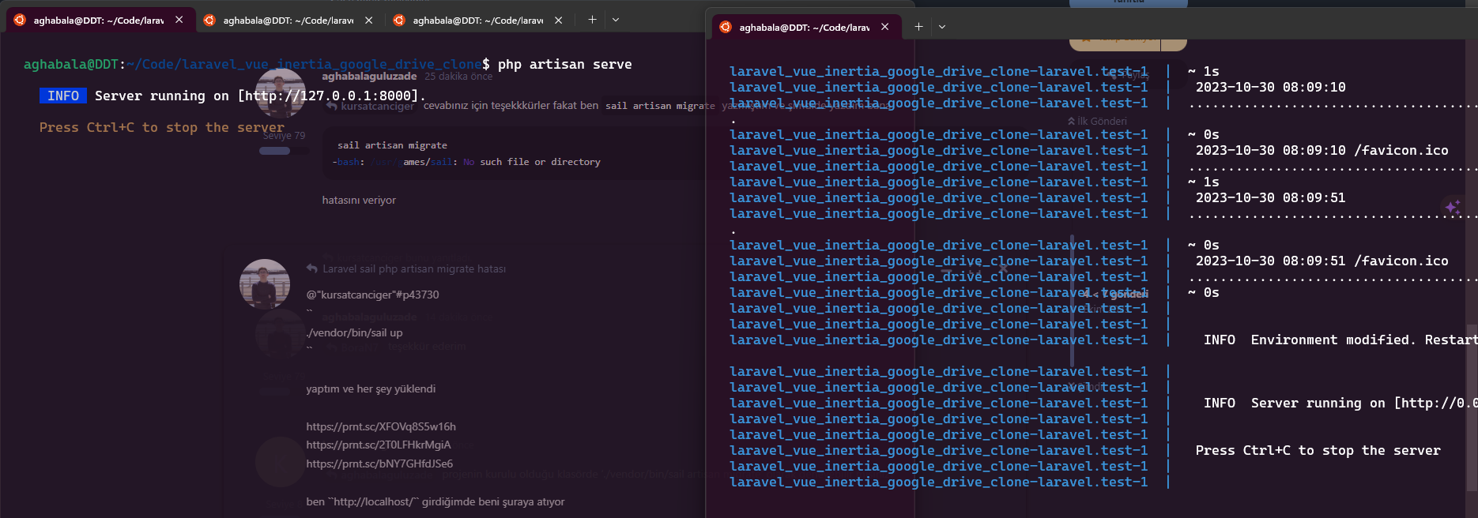Close the tab in right terminal window
This screenshot has width=1478, height=518.
pyautogui.click(x=885, y=27)
